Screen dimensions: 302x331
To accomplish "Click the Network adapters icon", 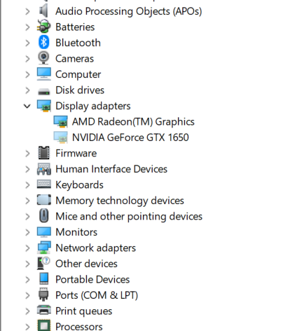I will tap(43, 248).
